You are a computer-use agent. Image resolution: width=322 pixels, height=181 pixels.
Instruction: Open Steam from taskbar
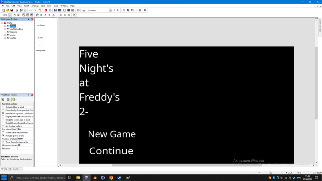[119, 178]
